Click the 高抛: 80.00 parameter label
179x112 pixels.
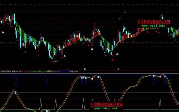(x=16, y=71)
